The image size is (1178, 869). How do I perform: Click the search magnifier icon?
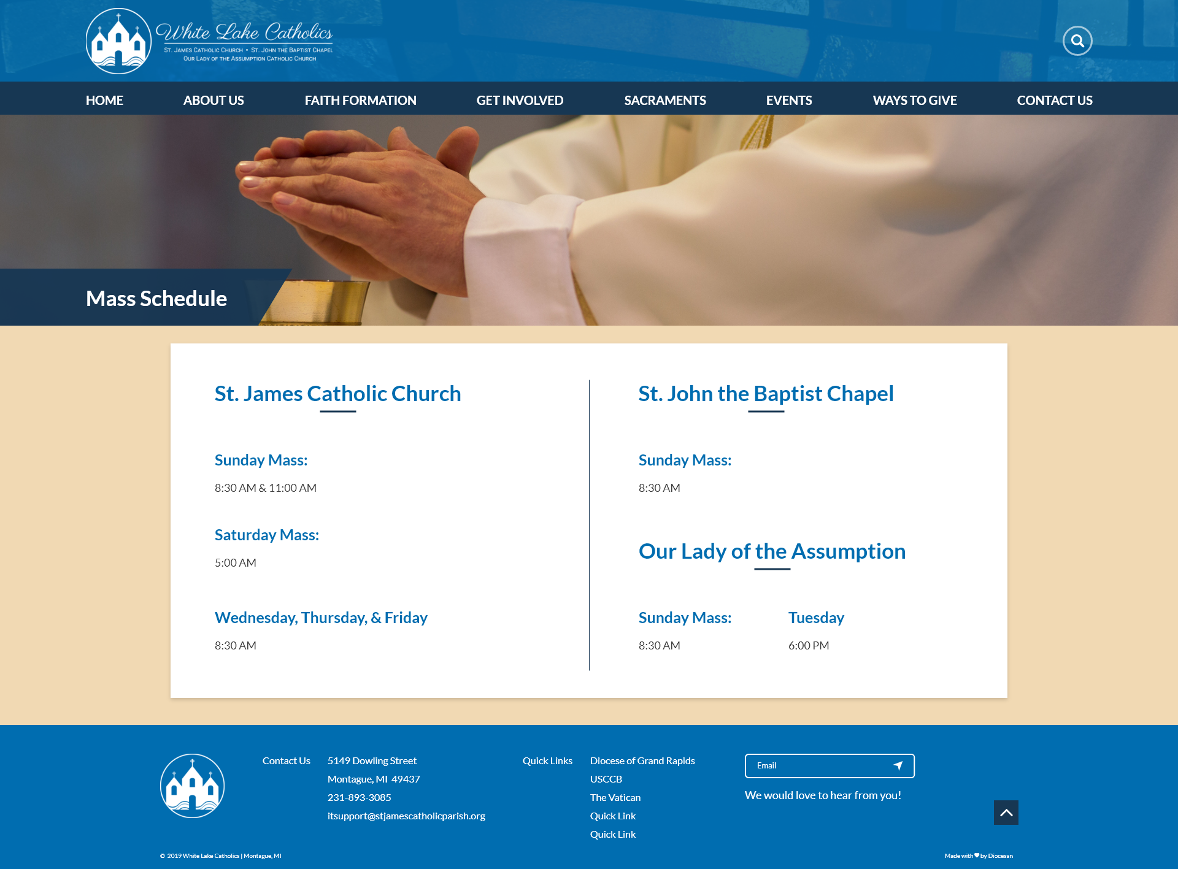[1077, 41]
